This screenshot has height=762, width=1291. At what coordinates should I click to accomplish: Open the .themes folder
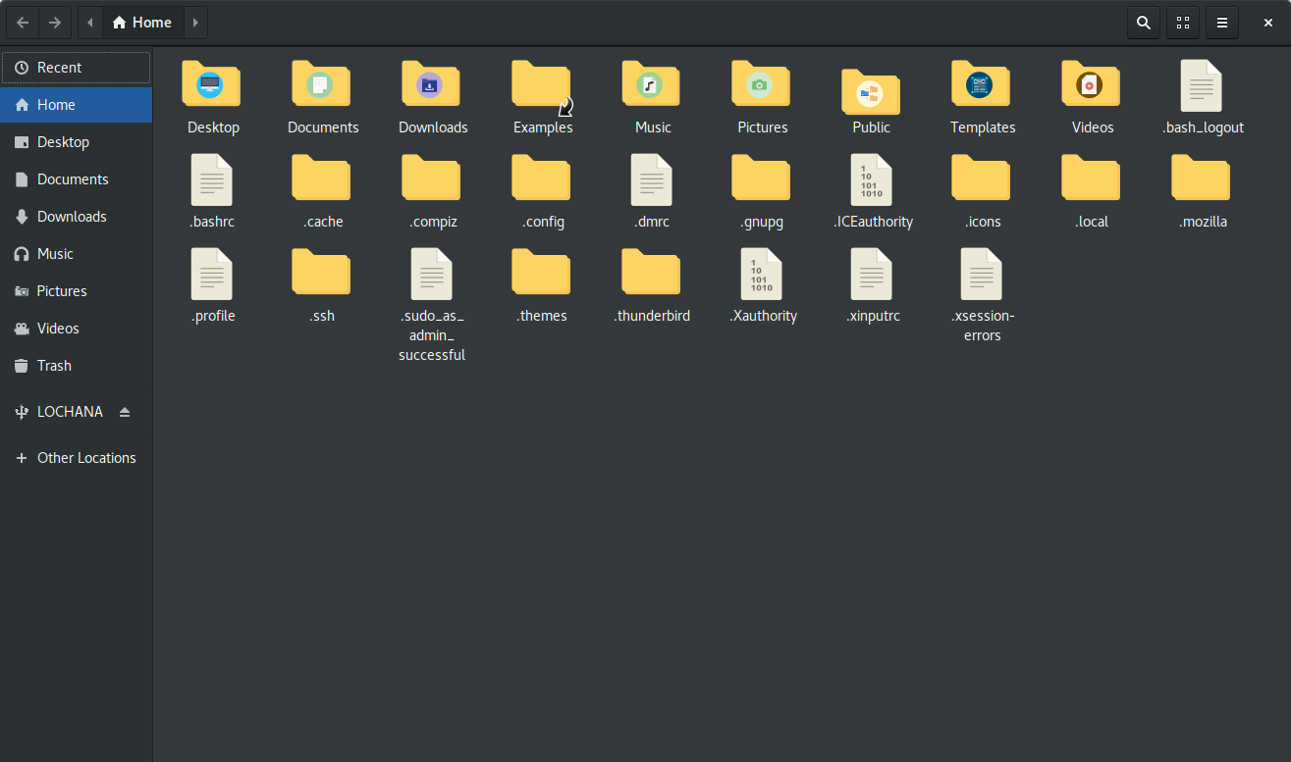pos(541,272)
